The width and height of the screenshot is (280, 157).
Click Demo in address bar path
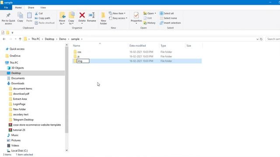63,39
